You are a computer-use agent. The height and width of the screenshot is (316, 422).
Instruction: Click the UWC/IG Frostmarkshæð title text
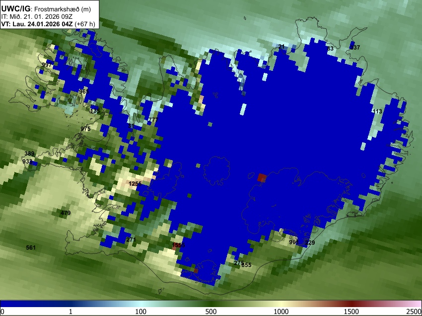pyautogui.click(x=46, y=9)
